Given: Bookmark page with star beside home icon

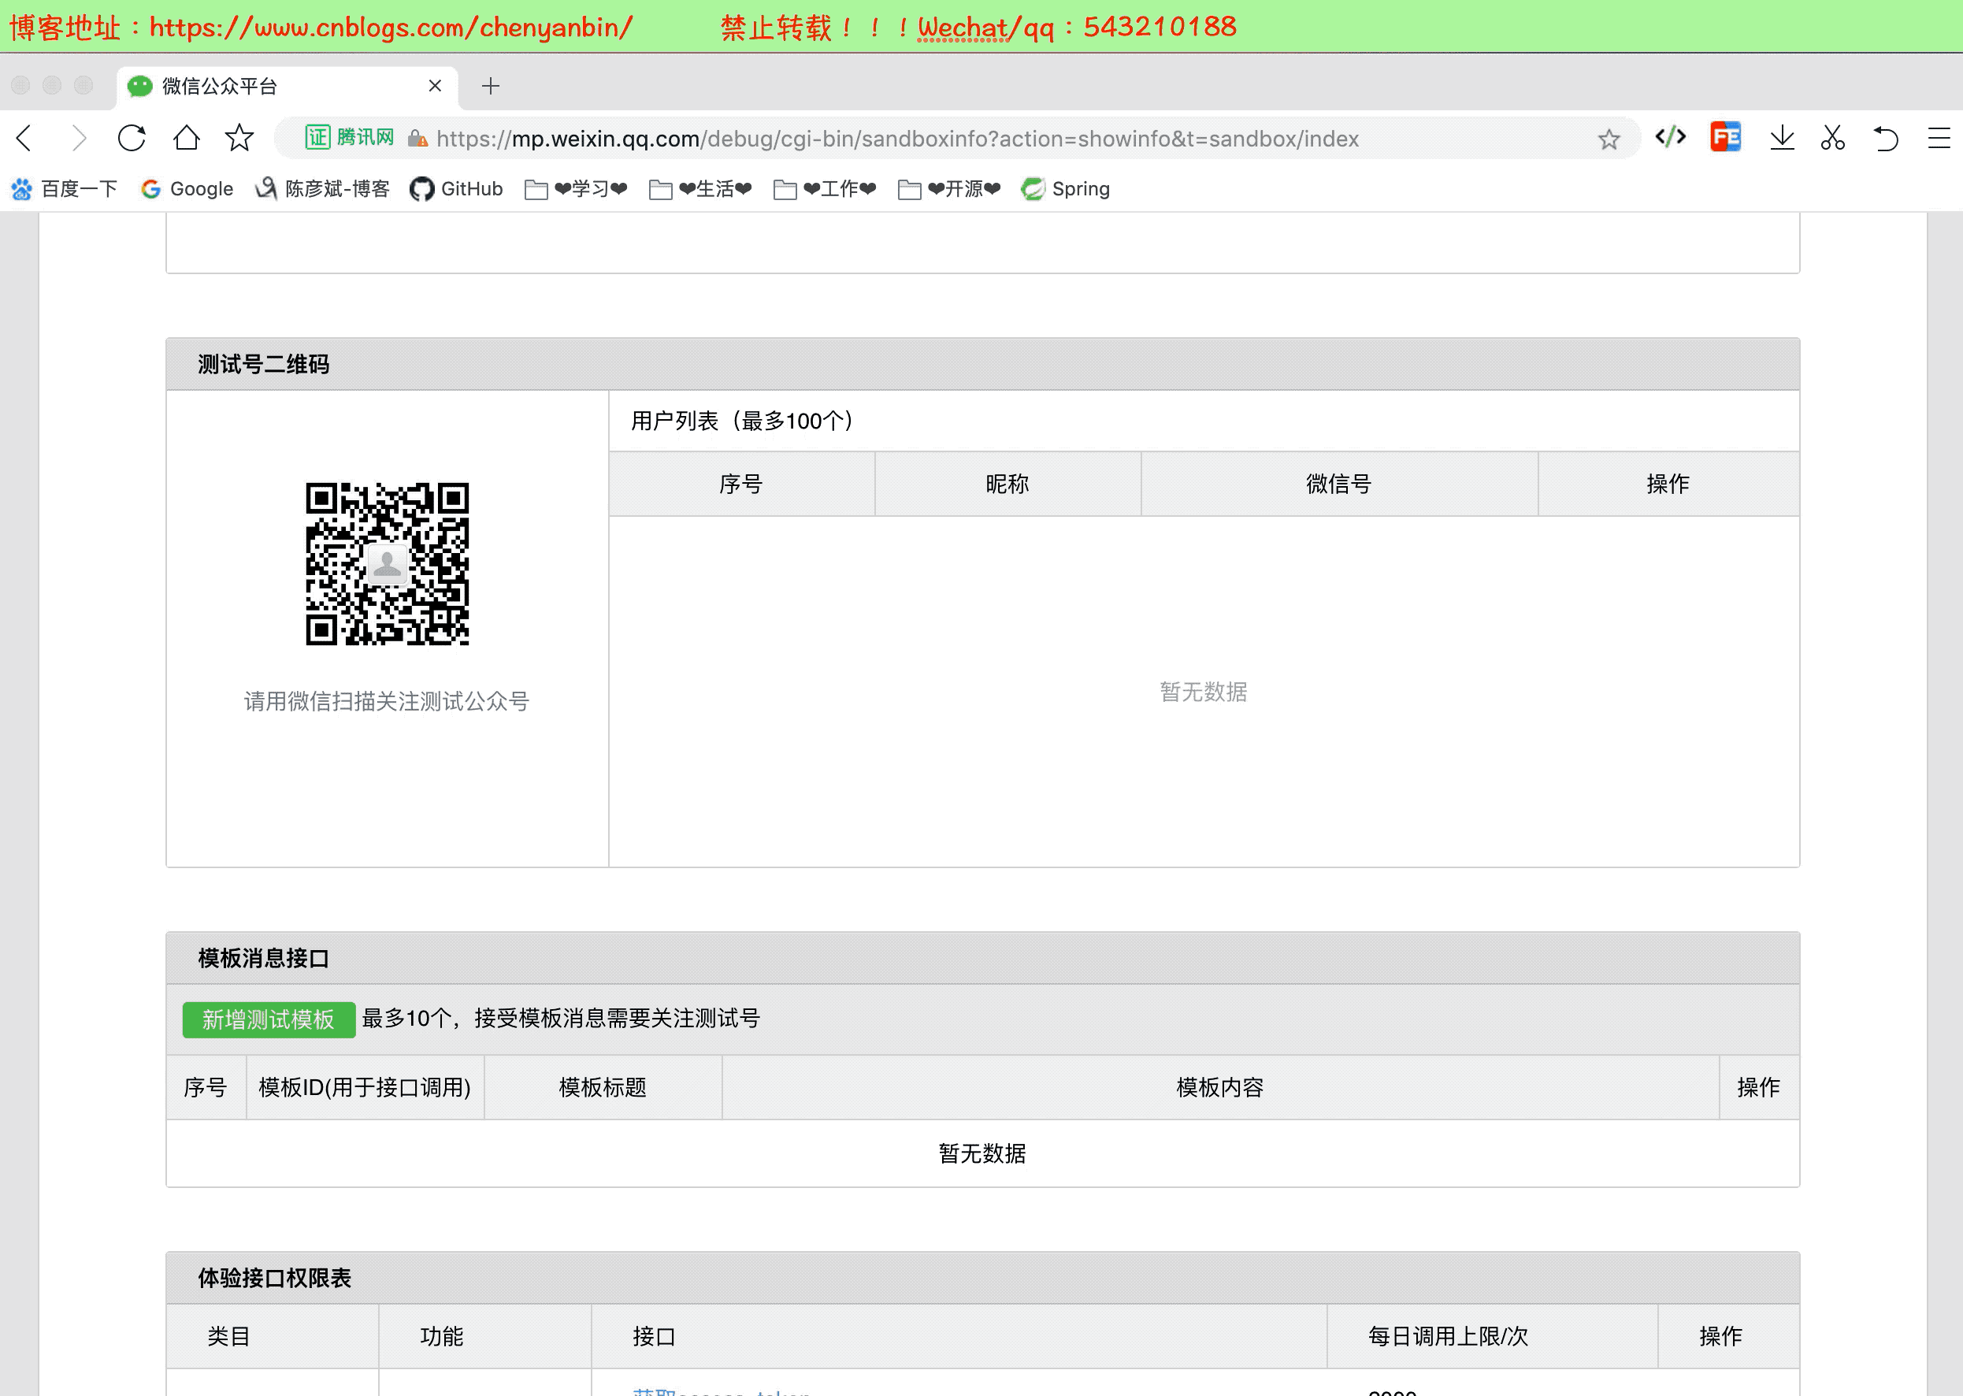Looking at the screenshot, I should coord(239,139).
